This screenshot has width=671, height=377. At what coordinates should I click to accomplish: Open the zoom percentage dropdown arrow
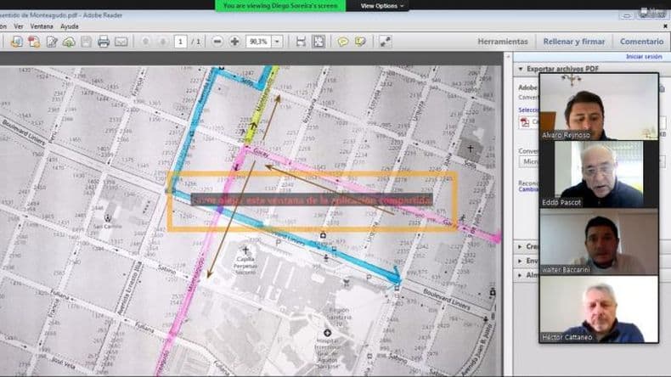pos(277,42)
